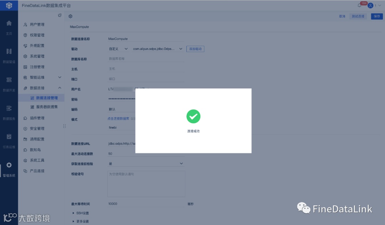Click the 端口 port input field

[146, 79]
